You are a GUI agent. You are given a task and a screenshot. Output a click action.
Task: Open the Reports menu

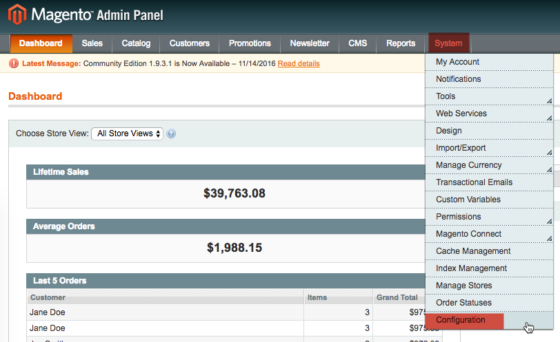point(401,43)
